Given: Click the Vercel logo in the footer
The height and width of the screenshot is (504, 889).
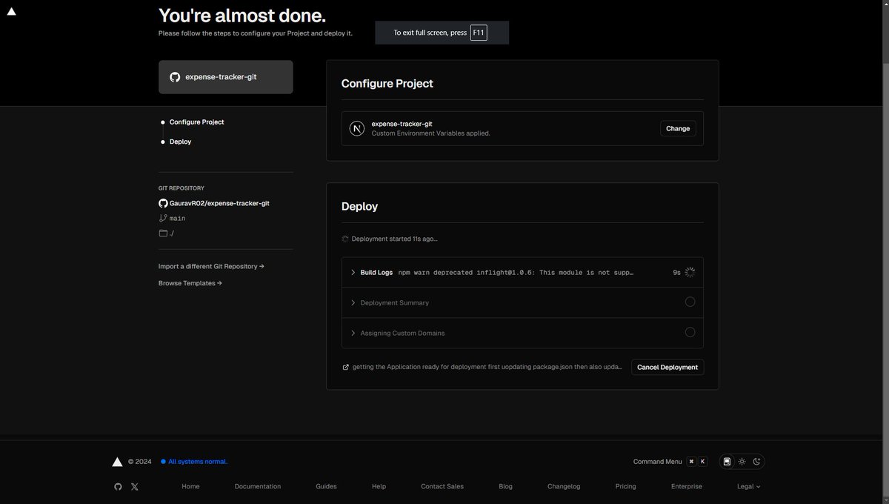Looking at the screenshot, I should pos(117,462).
